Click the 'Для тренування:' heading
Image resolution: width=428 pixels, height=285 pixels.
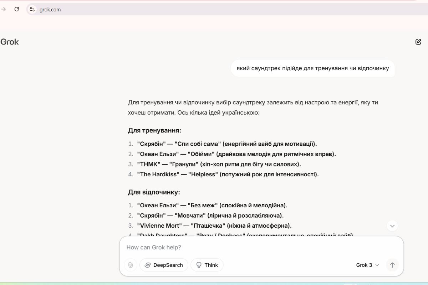[155, 130]
